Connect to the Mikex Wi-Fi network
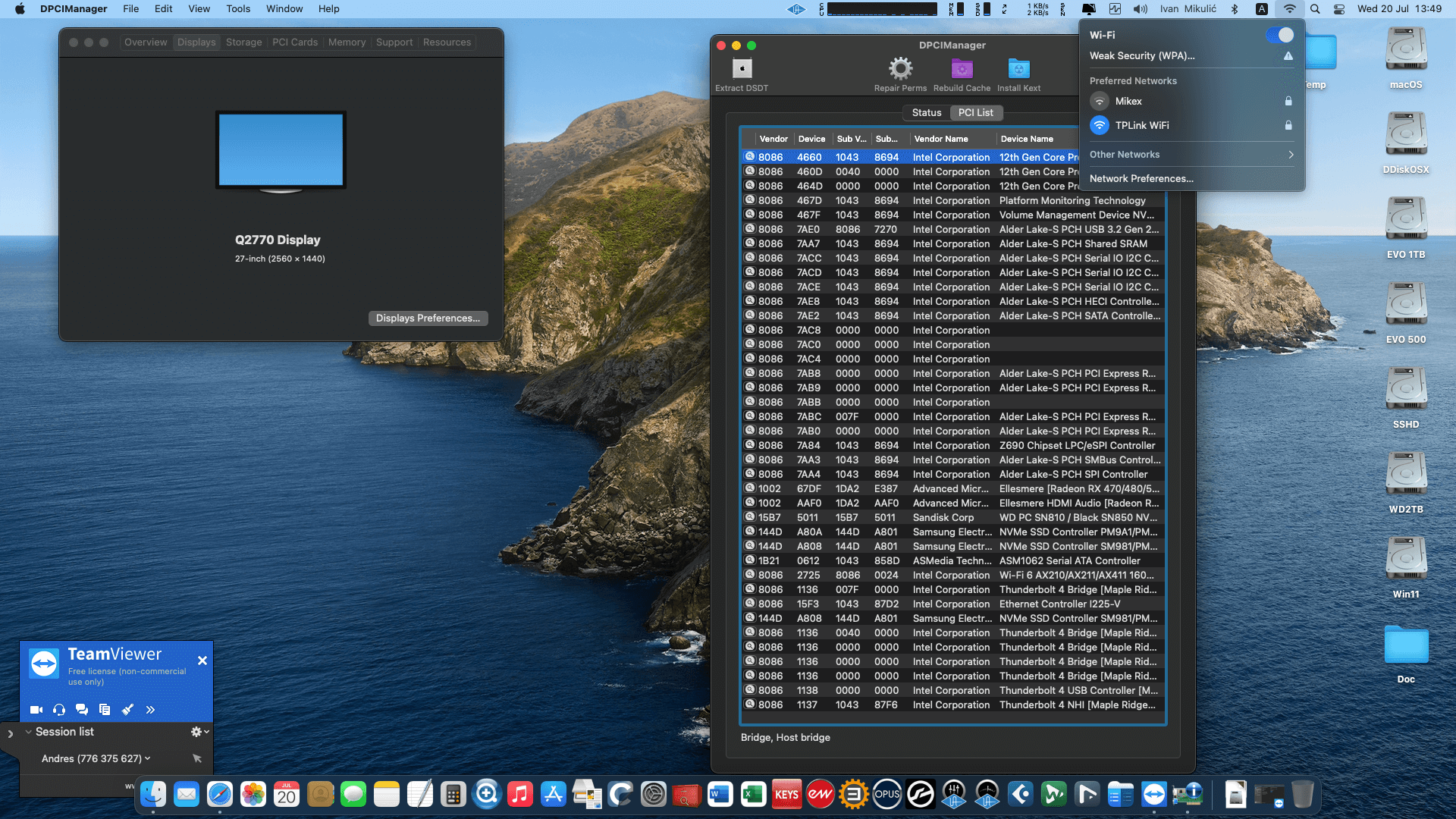The image size is (1456, 819). coord(1192,101)
